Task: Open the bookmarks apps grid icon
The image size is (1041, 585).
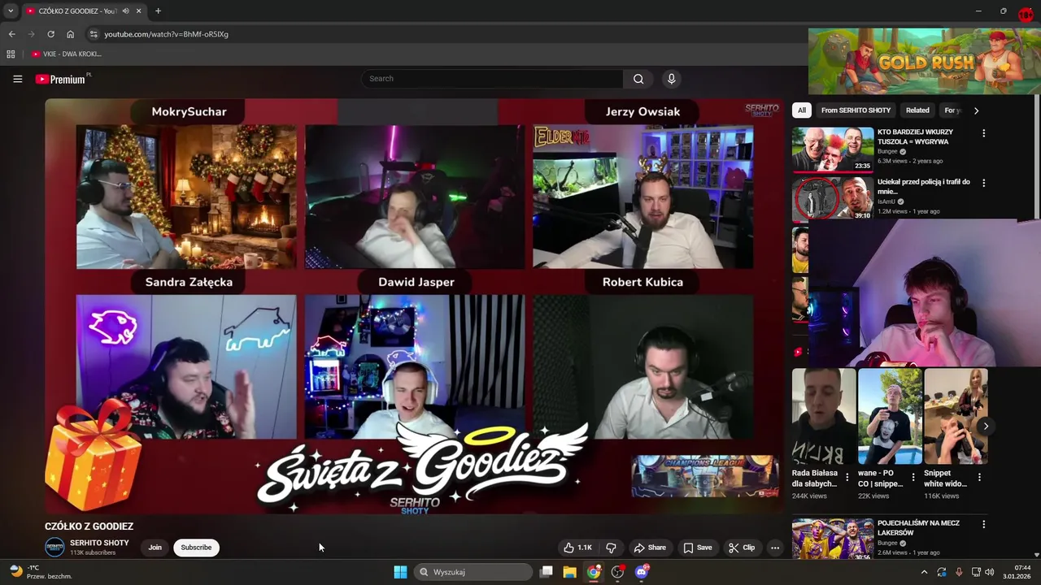Action: (x=11, y=54)
